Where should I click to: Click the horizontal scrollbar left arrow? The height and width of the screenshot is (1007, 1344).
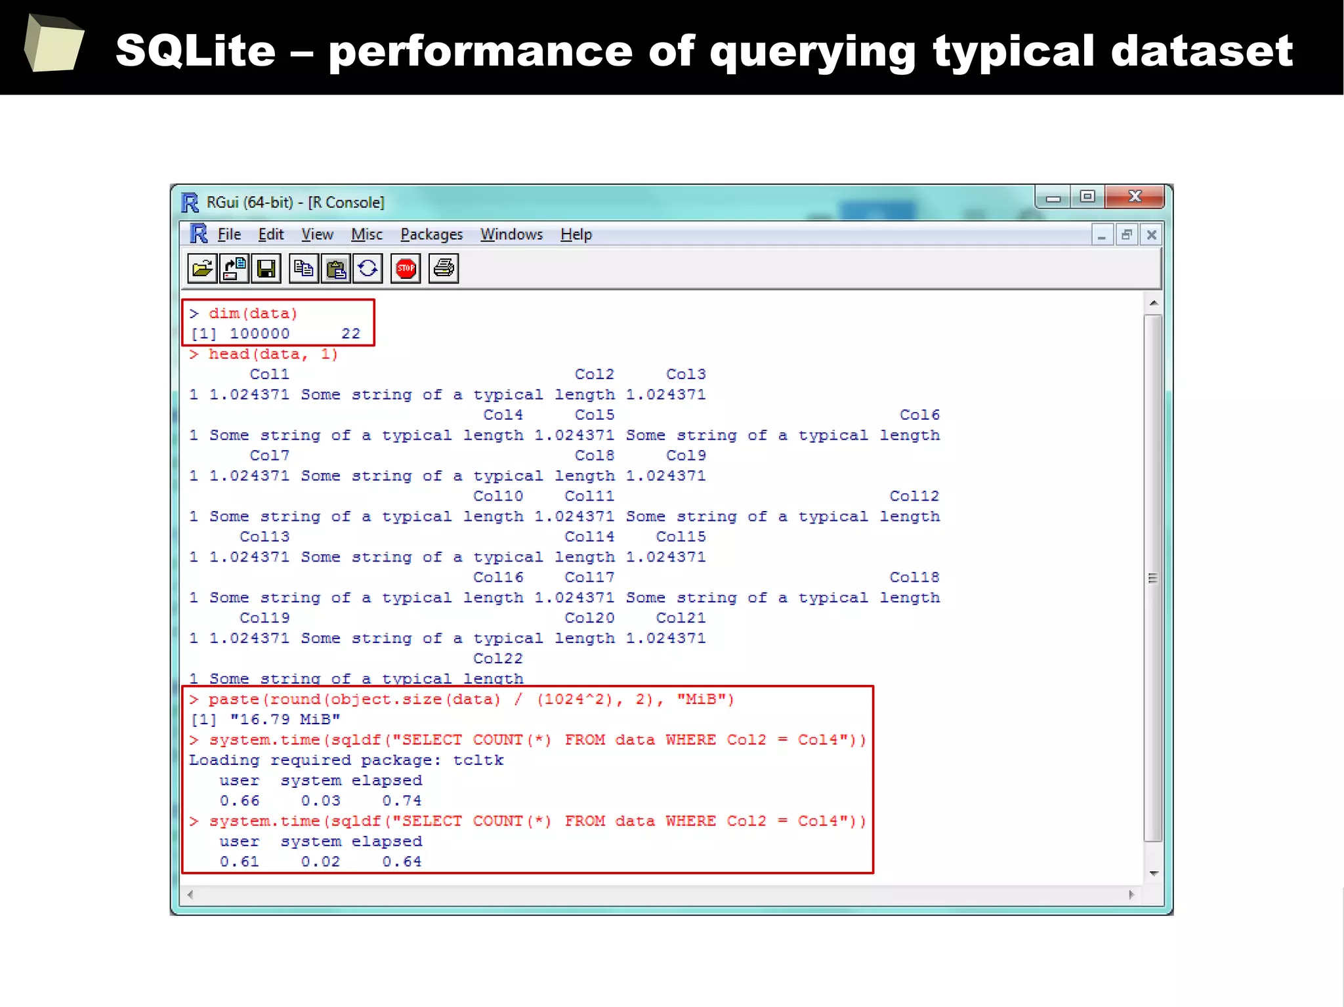[x=190, y=894]
